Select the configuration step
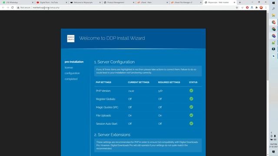278x156 pixels. pos(72,73)
